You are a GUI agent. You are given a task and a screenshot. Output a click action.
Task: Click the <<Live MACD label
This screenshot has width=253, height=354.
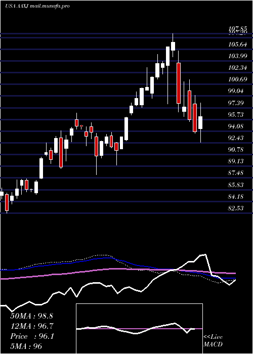coord(213,341)
